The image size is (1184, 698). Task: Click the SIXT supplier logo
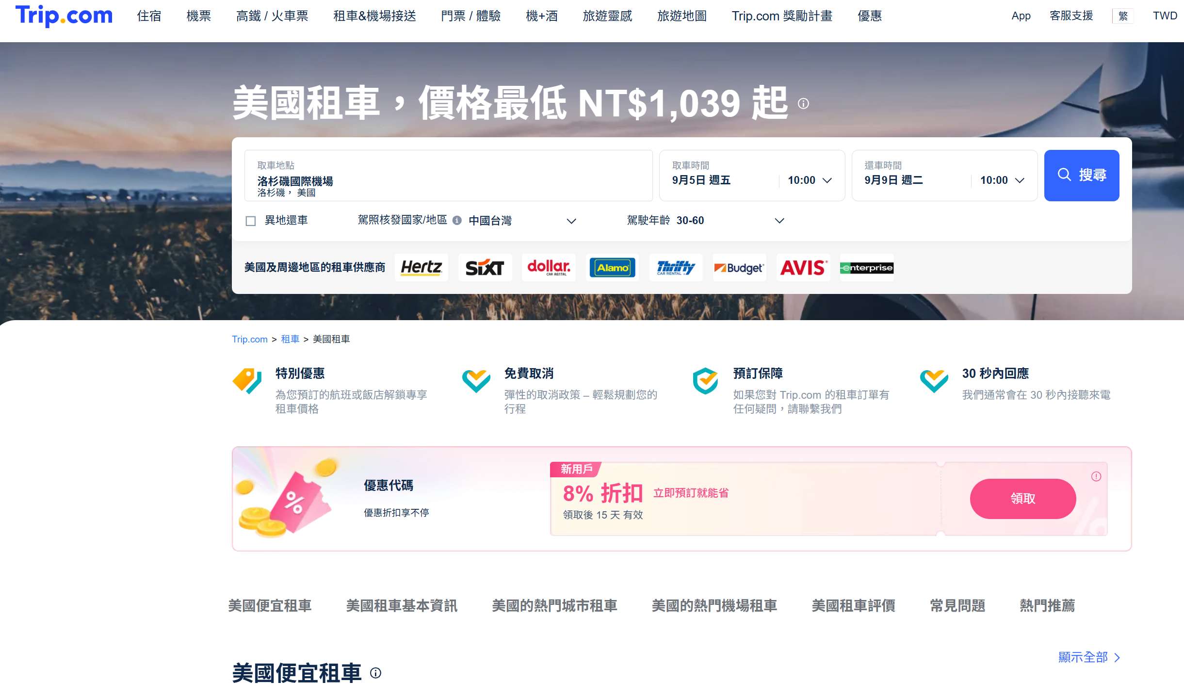click(485, 267)
